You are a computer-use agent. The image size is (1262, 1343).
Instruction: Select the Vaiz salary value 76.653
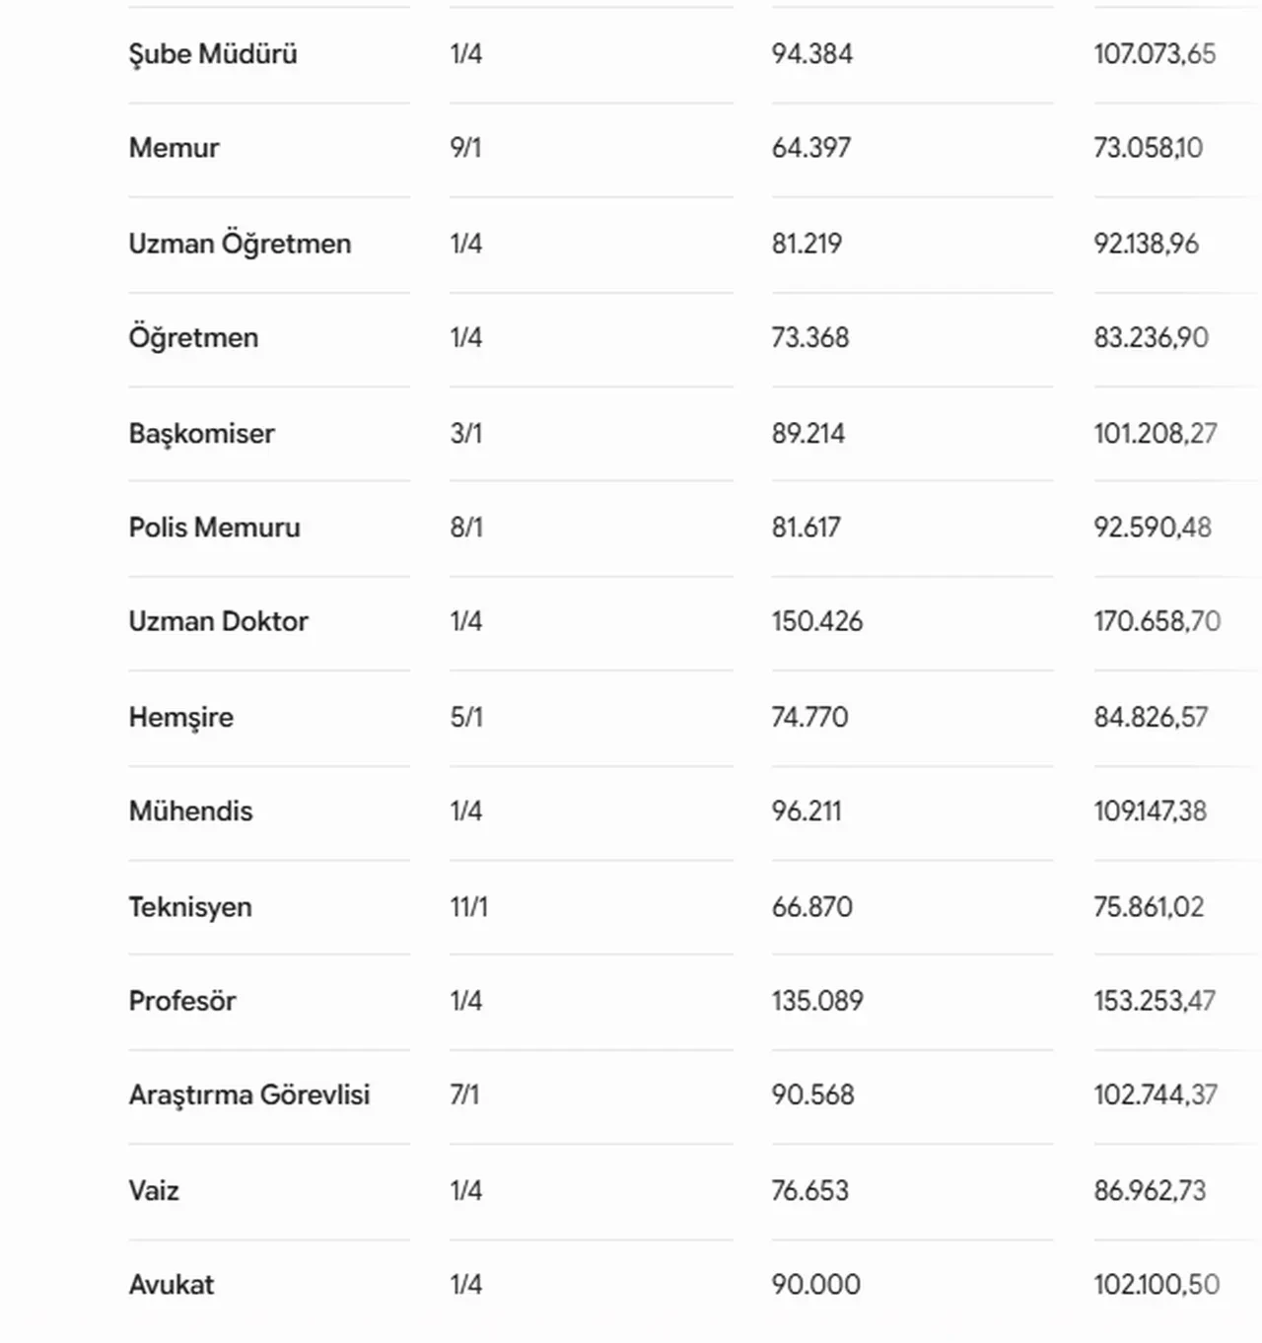tap(810, 1190)
